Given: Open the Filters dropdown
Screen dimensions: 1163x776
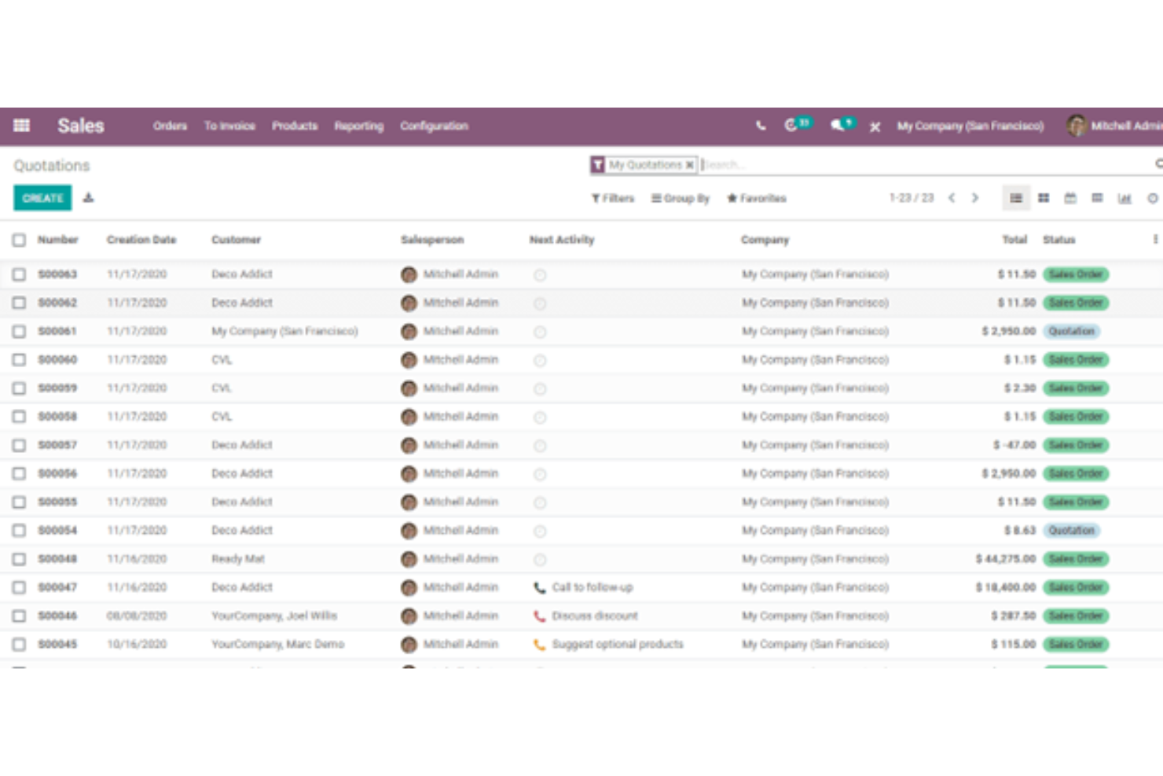Looking at the screenshot, I should [614, 198].
